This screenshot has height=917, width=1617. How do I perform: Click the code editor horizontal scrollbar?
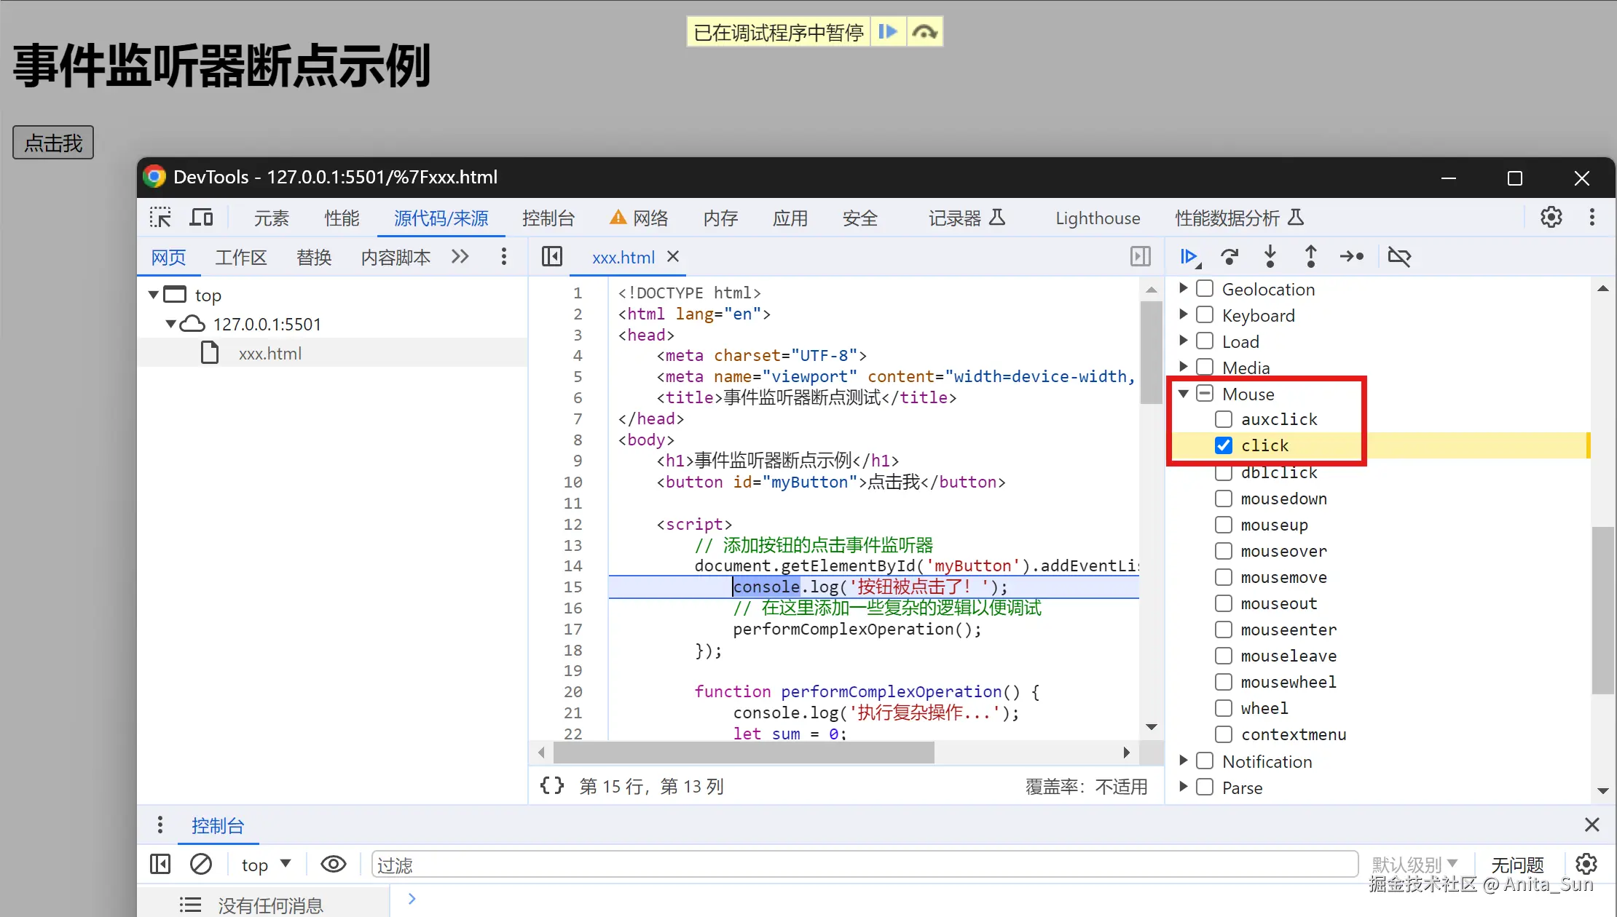click(743, 752)
